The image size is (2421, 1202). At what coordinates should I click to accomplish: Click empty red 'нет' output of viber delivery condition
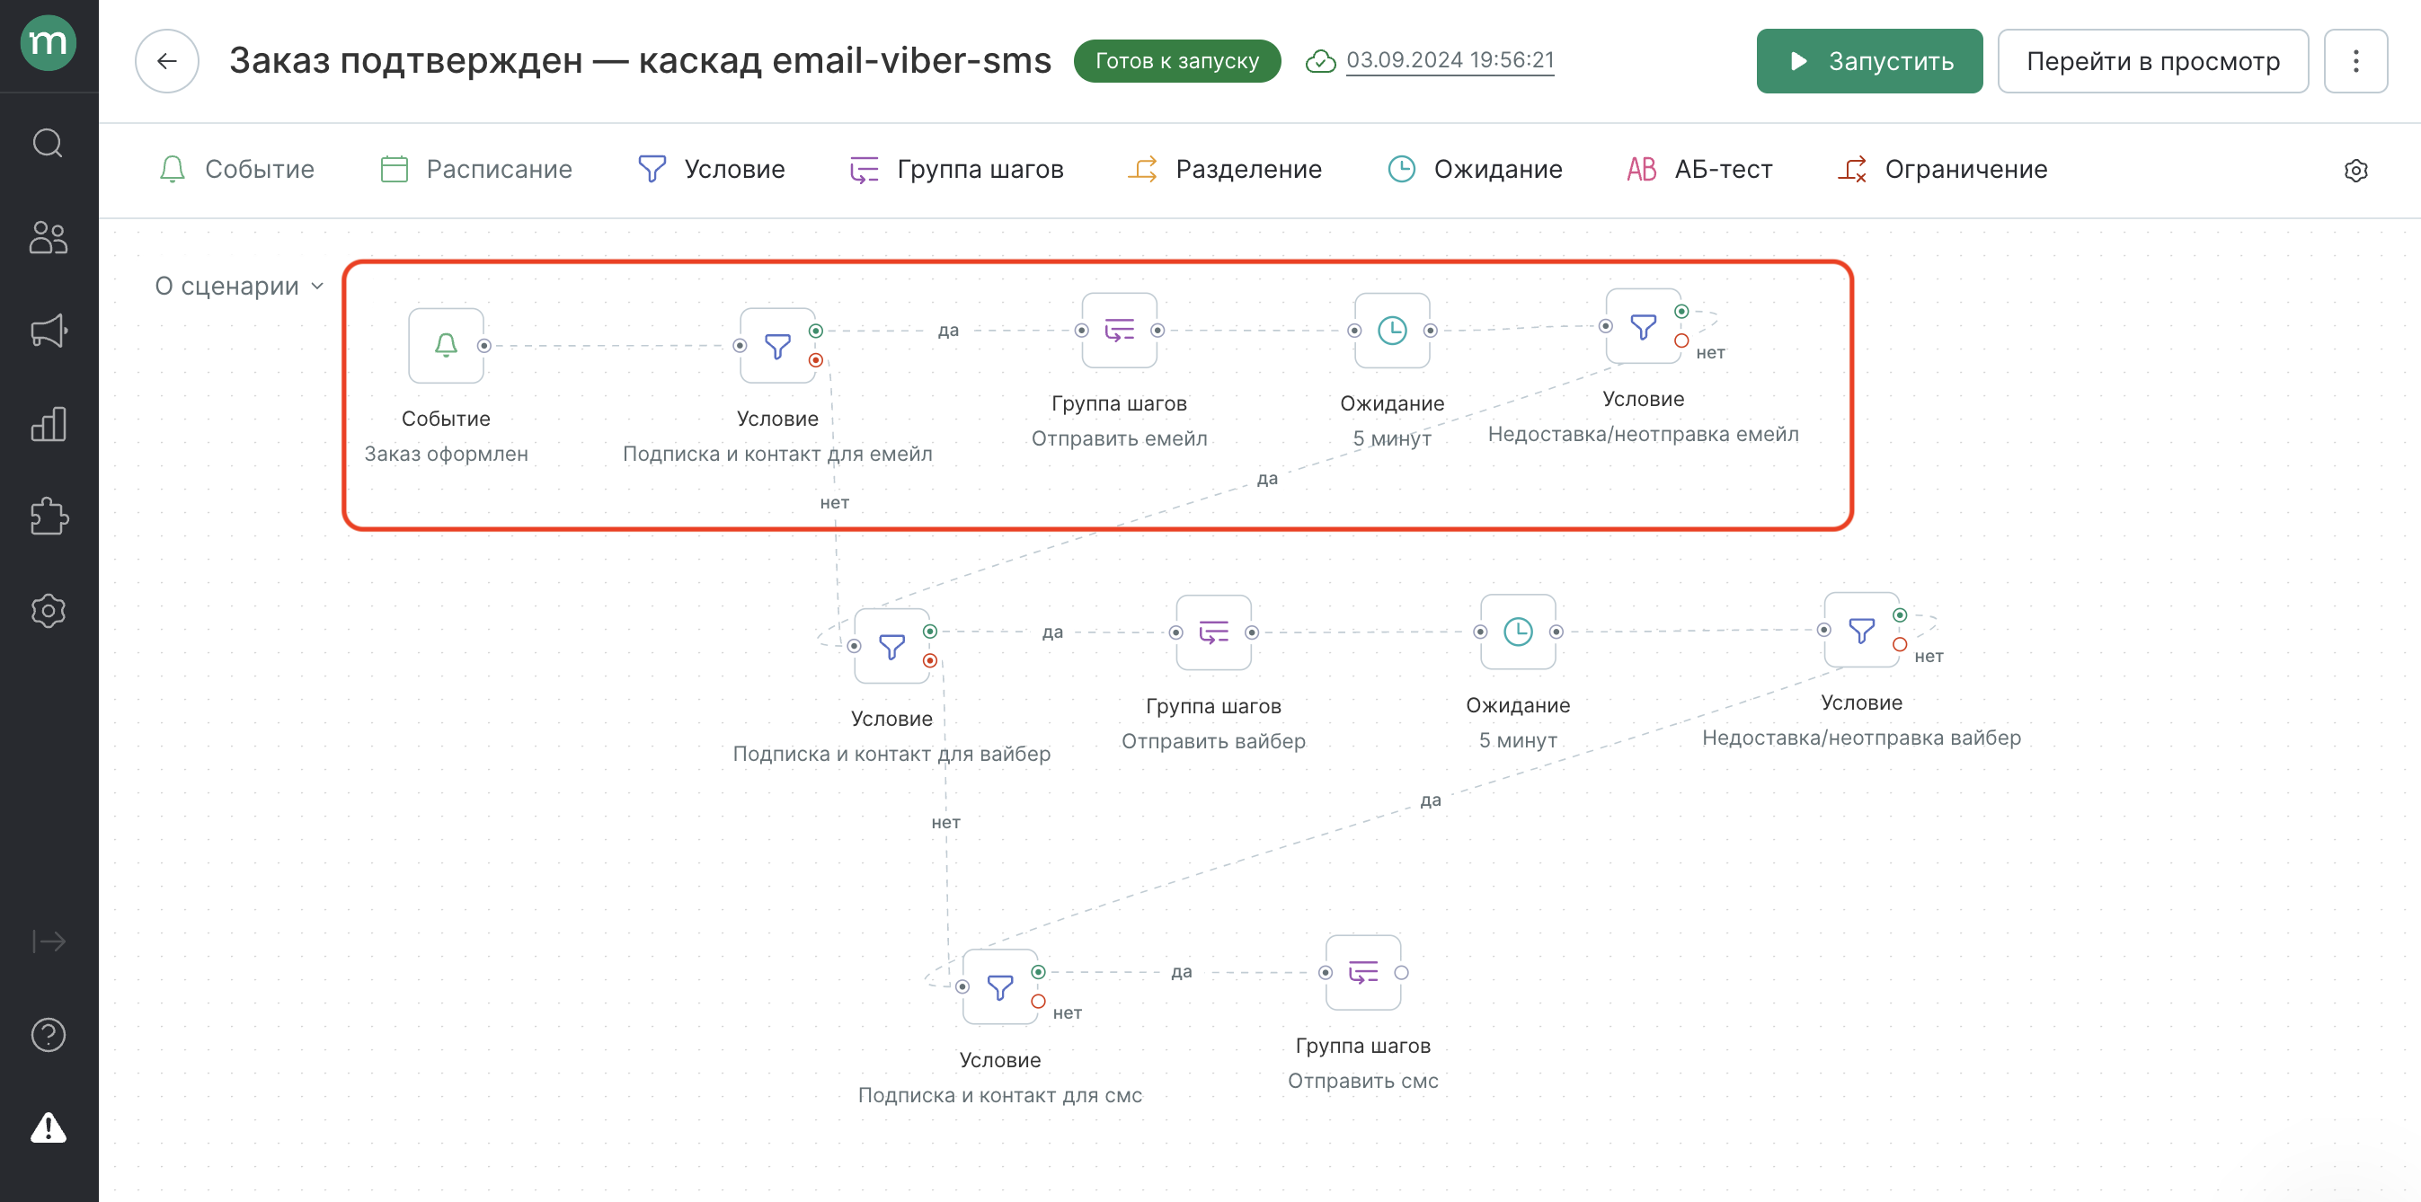click(x=1900, y=645)
